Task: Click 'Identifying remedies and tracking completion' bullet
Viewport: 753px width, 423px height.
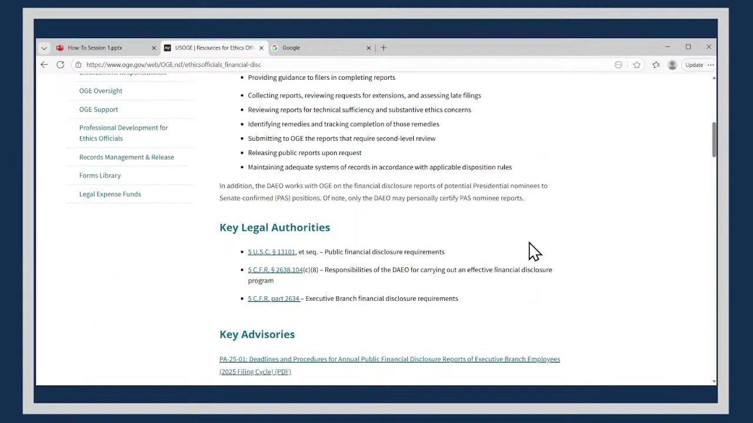Action: tap(344, 124)
